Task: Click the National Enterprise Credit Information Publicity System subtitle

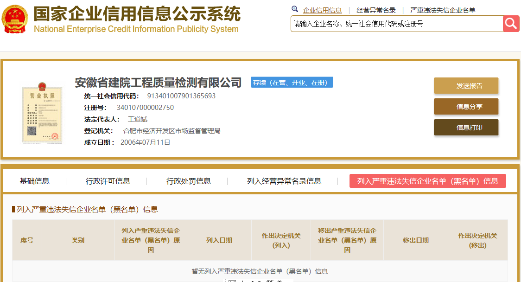Action: coord(136,29)
